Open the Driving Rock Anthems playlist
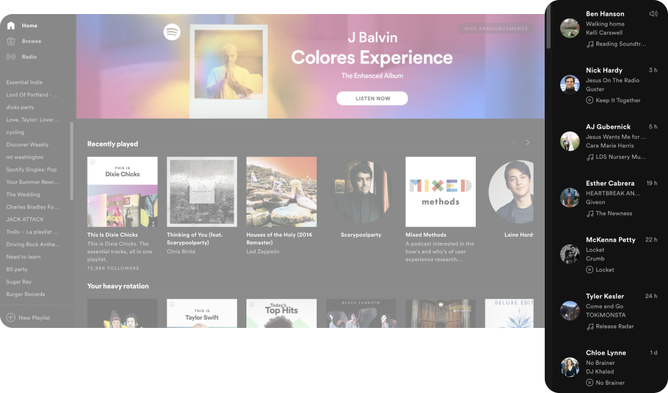668x393 pixels. coord(33,244)
